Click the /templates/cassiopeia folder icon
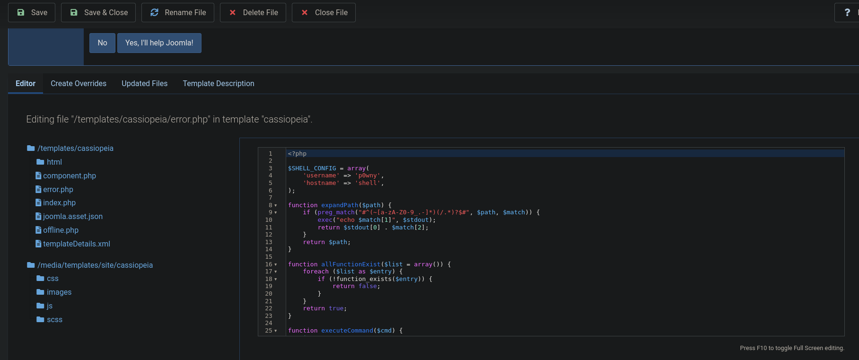This screenshot has height=360, width=859. tap(31, 148)
